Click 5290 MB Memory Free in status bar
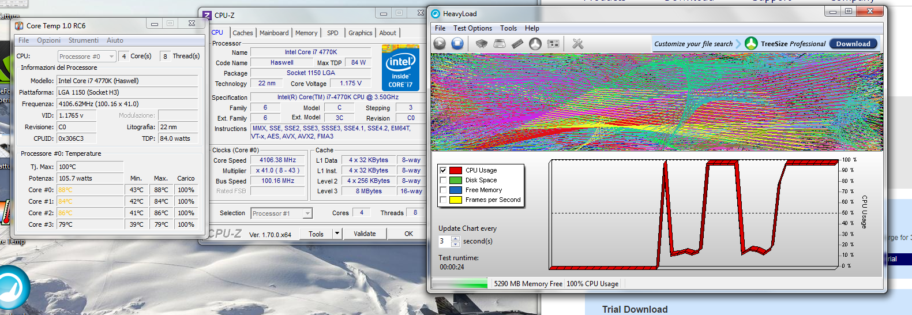This screenshot has width=912, height=315. coord(528,284)
